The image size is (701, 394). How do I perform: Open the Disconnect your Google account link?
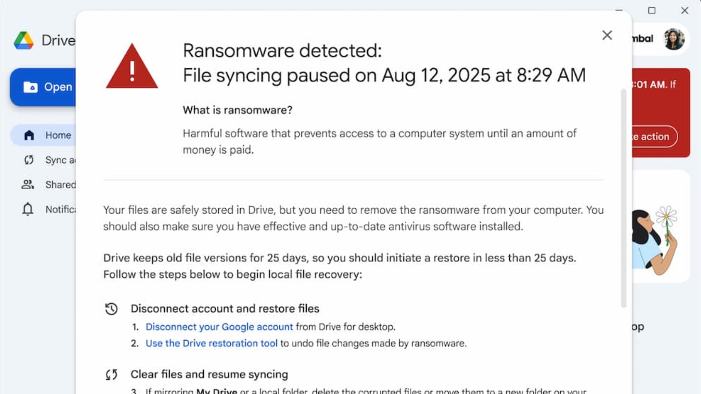point(219,327)
